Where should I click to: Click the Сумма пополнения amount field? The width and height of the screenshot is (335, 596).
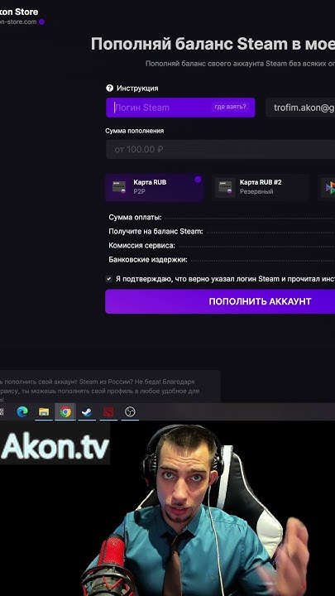coord(220,149)
